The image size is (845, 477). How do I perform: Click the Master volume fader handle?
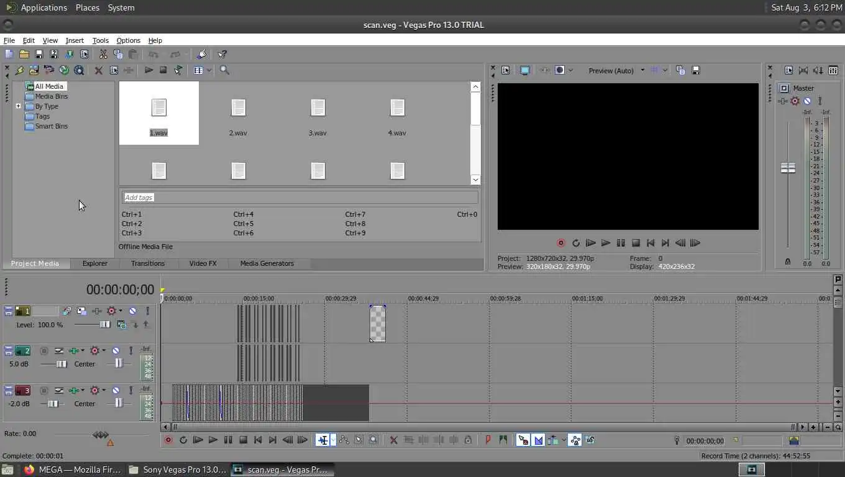tap(788, 168)
